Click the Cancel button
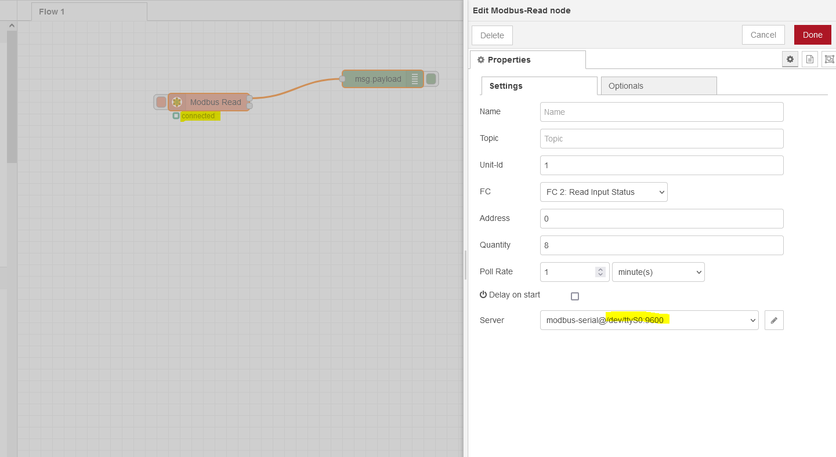This screenshot has height=457, width=836. pyautogui.click(x=763, y=35)
